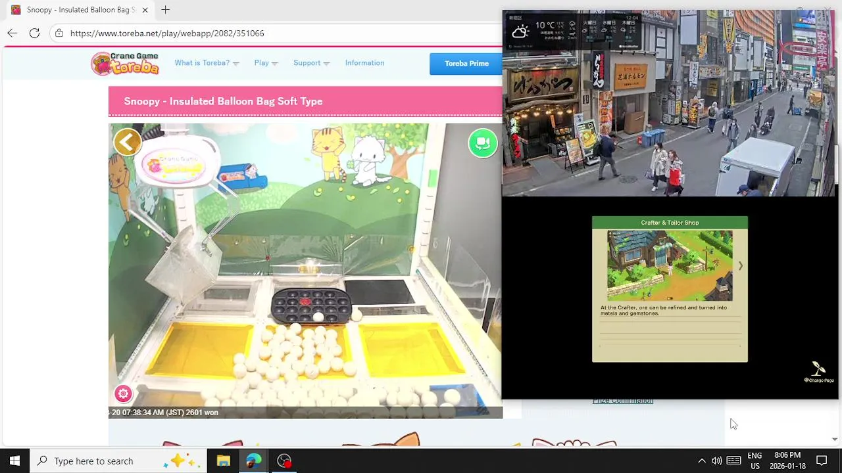The image size is (842, 473).
Task: Reload the Toreba page
Action: [x=34, y=33]
